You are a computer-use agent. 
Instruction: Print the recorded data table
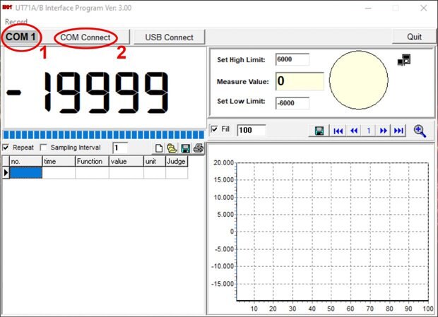[x=198, y=148]
